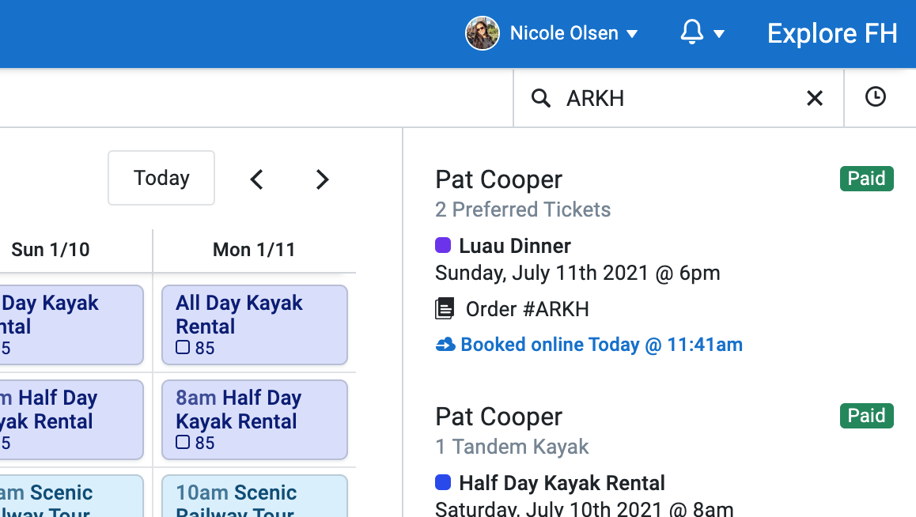
Task: Open the Explore FH link
Action: (832, 33)
